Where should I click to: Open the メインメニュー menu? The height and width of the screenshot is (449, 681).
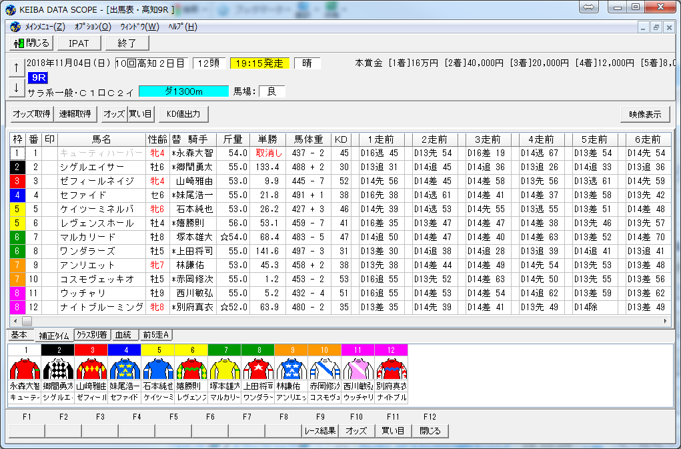tap(44, 27)
